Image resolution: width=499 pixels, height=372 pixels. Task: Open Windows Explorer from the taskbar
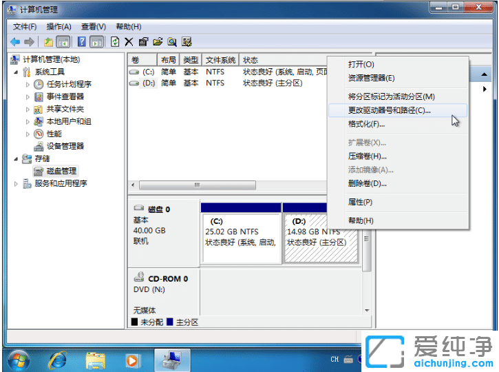click(96, 361)
